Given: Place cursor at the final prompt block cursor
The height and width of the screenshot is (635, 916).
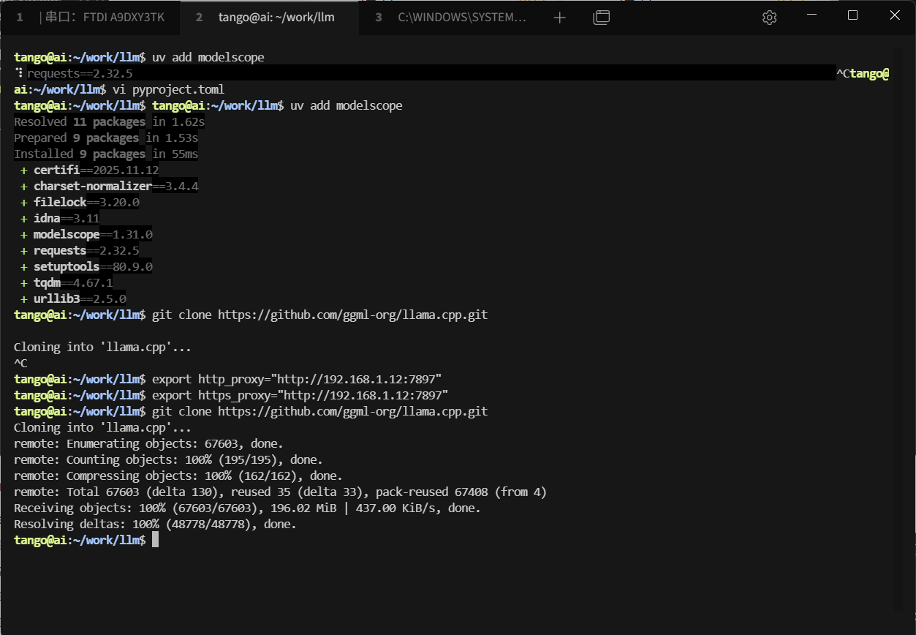Looking at the screenshot, I should point(155,541).
